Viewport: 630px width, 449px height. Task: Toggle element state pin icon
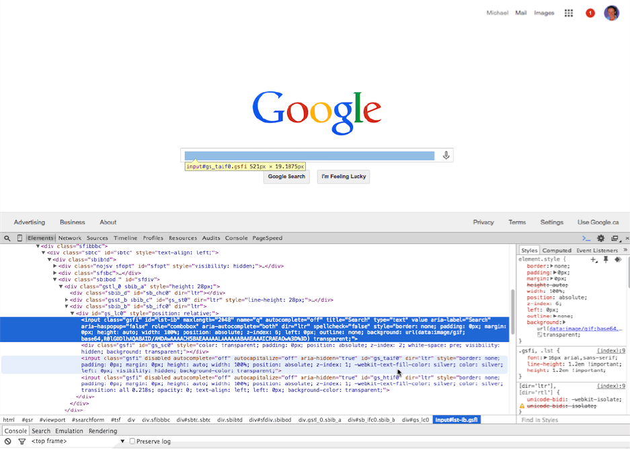point(606,259)
